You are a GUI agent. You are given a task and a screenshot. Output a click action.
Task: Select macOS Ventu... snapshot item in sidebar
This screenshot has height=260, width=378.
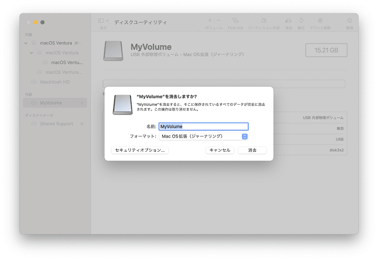click(55, 62)
